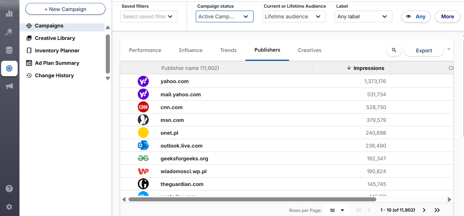Image resolution: width=464 pixels, height=216 pixels.
Task: Open the Rows per Page dropdown
Action: (336, 210)
